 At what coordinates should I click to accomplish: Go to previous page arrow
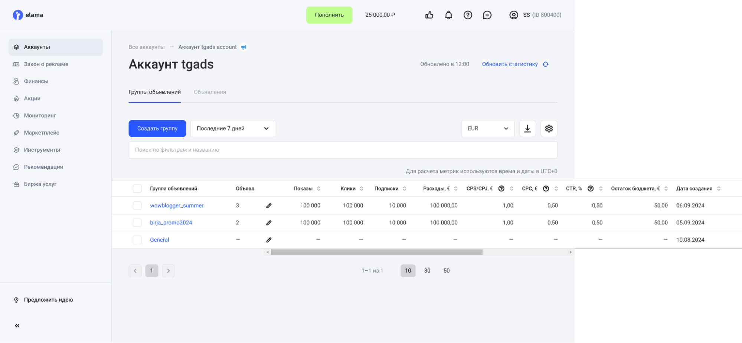click(x=135, y=271)
